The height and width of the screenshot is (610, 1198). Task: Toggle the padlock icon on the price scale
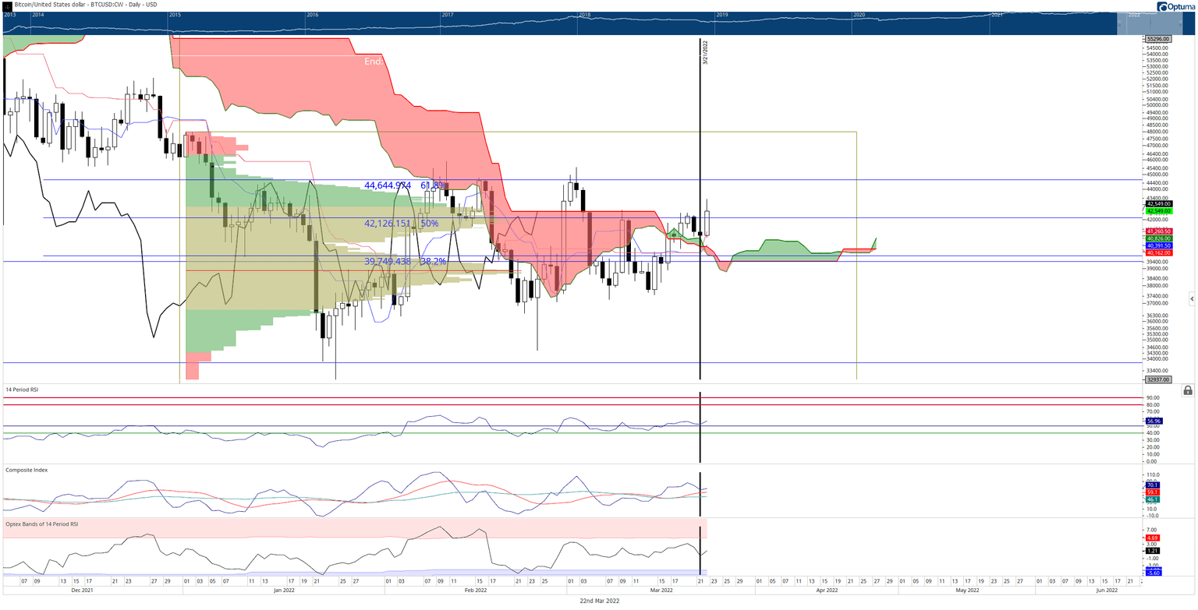[1187, 390]
